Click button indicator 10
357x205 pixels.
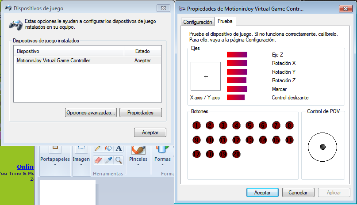(210, 140)
